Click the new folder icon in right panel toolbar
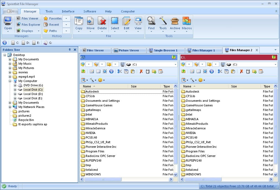The image size is (280, 190). [255, 71]
